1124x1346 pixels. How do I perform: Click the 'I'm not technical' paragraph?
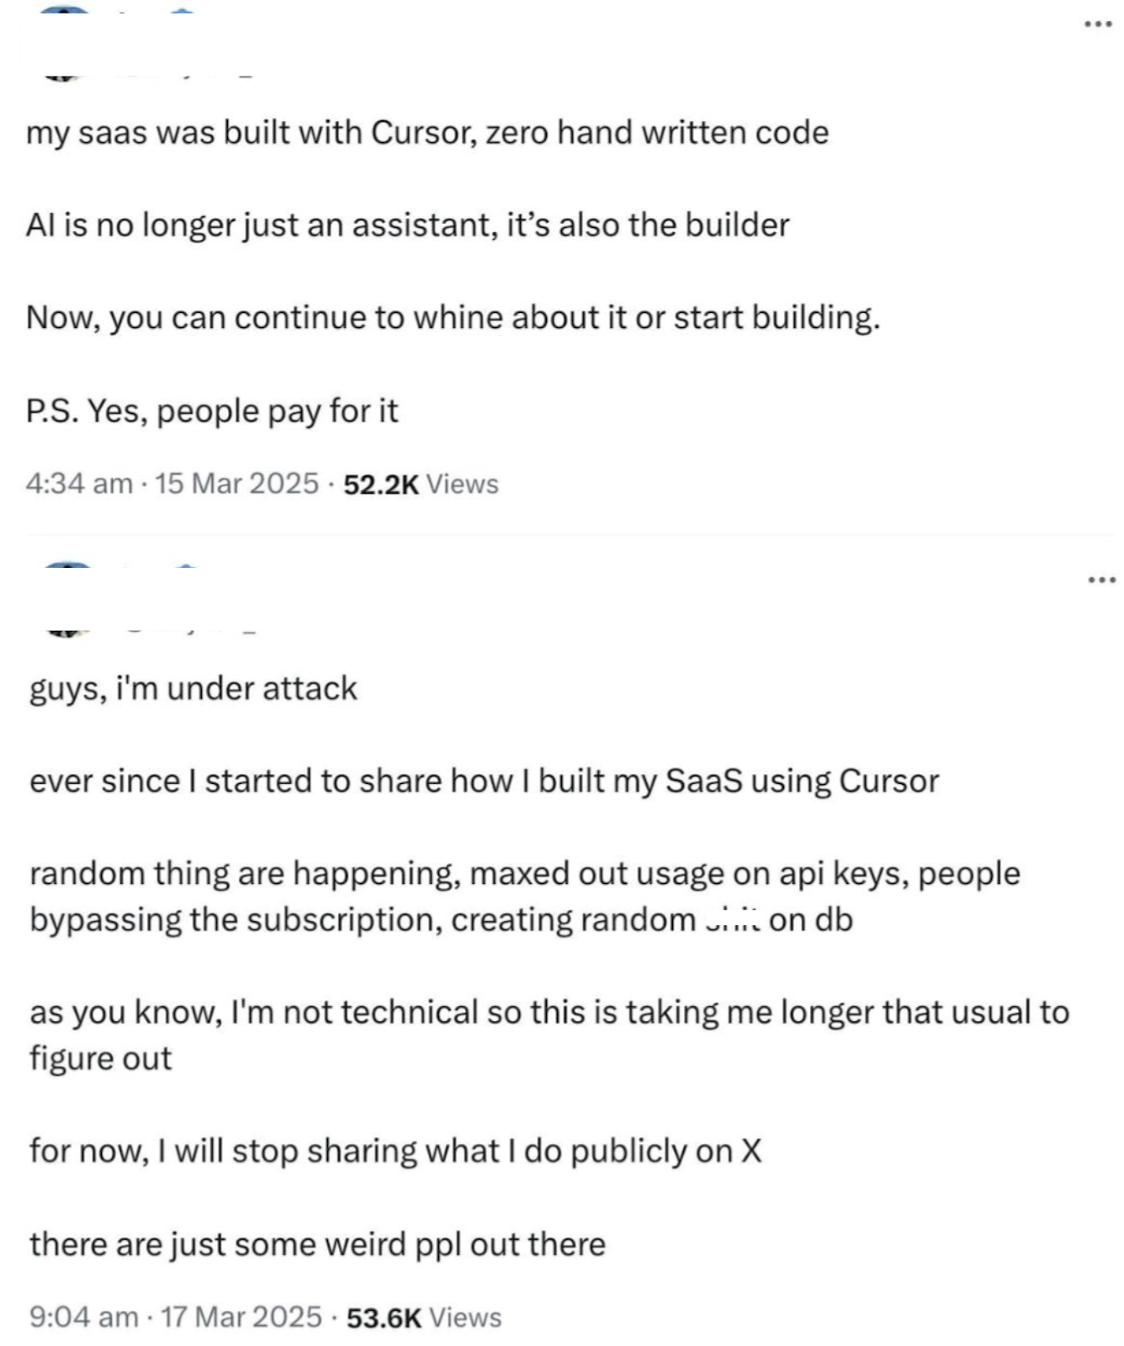pyautogui.click(x=549, y=1035)
